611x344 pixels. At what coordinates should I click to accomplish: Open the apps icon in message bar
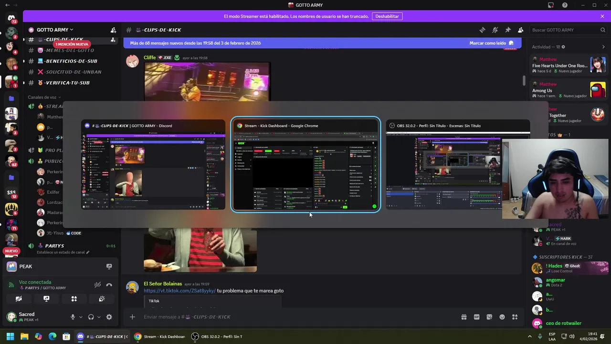[x=515, y=317]
